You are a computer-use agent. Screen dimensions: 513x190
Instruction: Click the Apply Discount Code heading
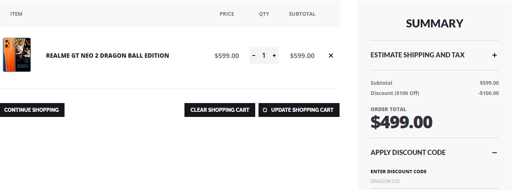tap(408, 153)
